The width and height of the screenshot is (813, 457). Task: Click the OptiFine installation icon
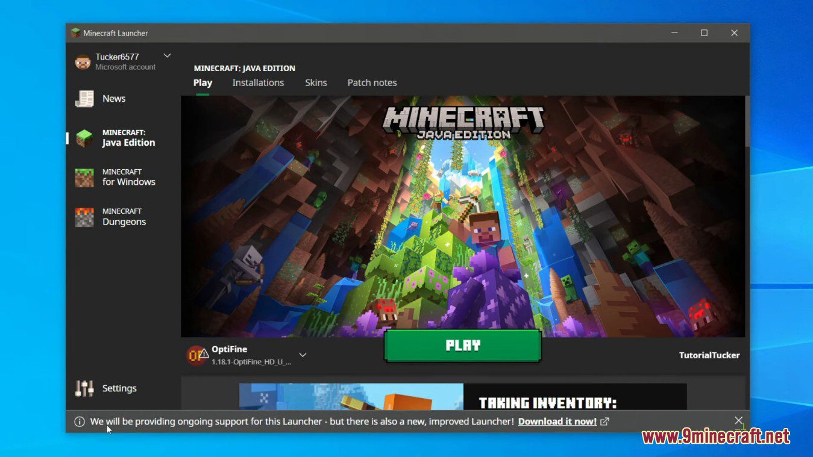(x=196, y=355)
